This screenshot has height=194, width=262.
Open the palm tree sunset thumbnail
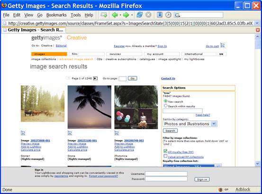pyautogui.click(x=90, y=107)
